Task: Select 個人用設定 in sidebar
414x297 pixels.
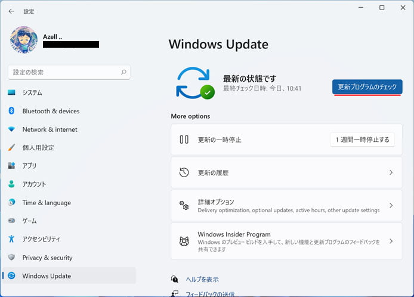Action: 69,147
